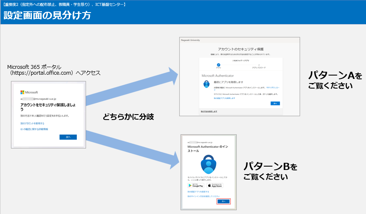
Task: Open the 別のアカウントを使用する link
Action: click(x=32, y=123)
